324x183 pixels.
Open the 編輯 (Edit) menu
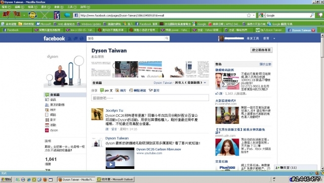click(x=19, y=7)
